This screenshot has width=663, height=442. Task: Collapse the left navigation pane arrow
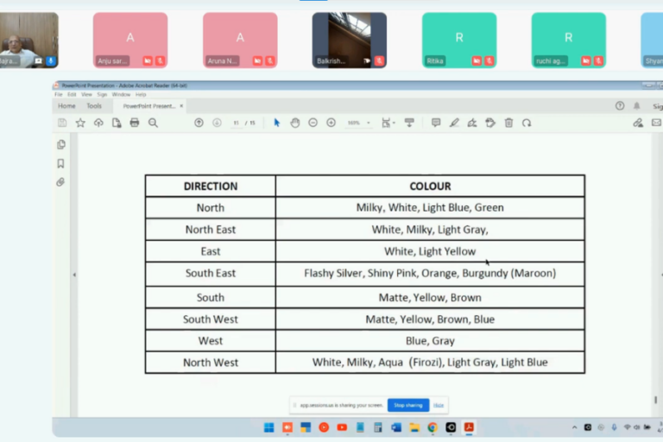[x=74, y=275]
